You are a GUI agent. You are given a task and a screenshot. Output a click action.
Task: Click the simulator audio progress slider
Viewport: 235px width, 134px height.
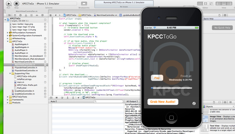click(x=172, y=88)
